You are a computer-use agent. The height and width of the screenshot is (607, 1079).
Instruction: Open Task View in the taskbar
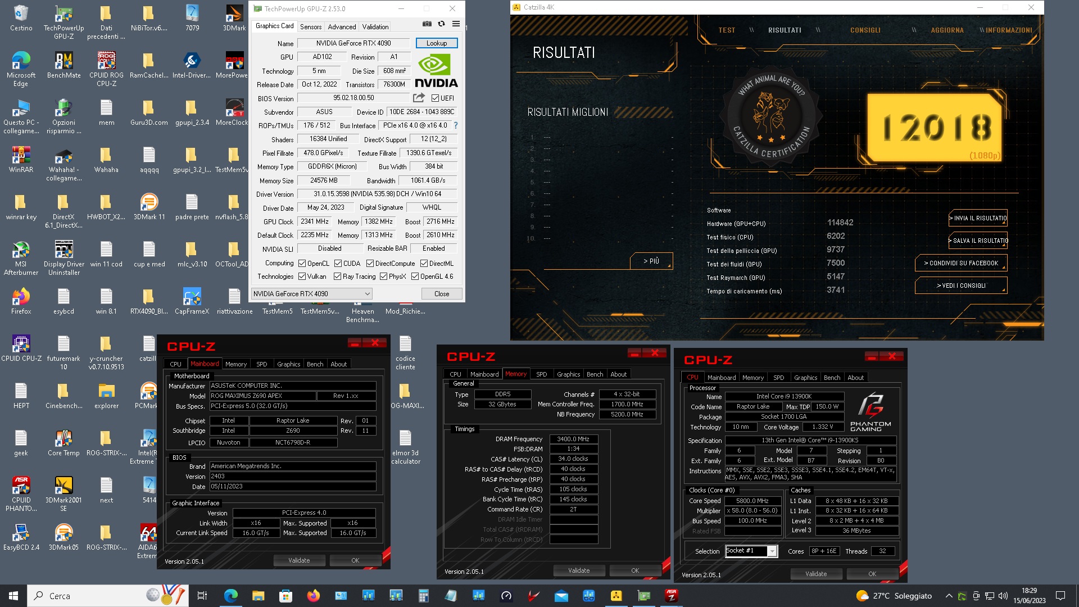tap(202, 596)
